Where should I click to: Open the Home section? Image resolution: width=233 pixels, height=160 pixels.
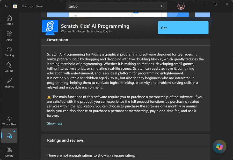click(9, 20)
